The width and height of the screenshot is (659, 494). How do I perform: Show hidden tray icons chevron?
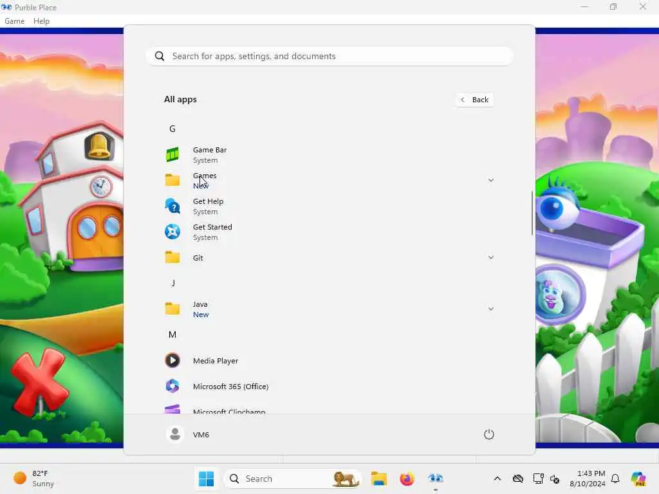coord(497,479)
